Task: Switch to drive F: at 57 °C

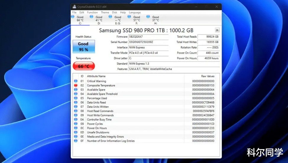Action: [x=137, y=20]
